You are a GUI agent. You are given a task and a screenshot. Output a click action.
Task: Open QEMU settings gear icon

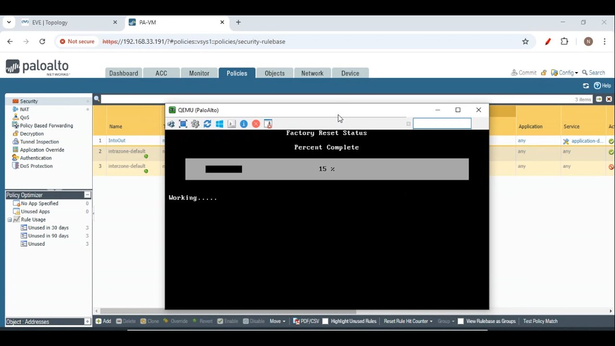(x=195, y=124)
